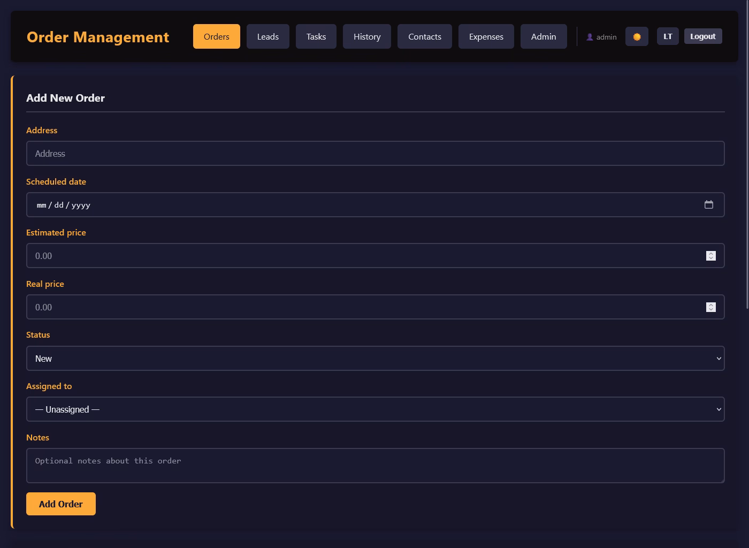The height and width of the screenshot is (548, 749).
Task: Focus the Address input field
Action: coord(376,154)
